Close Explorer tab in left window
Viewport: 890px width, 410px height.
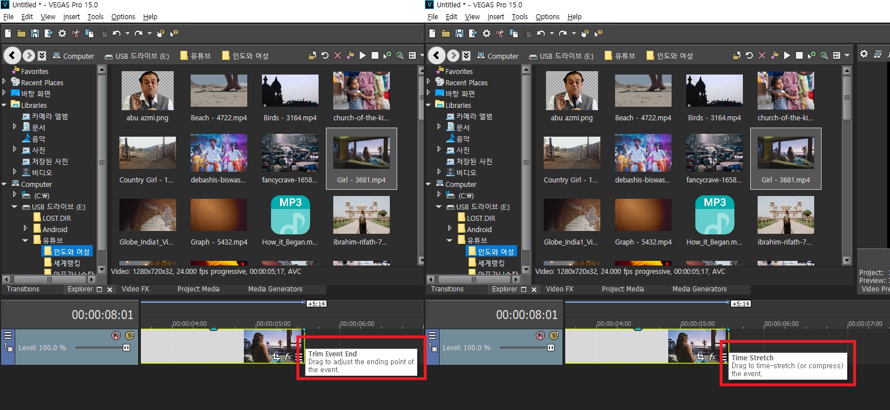(x=110, y=289)
